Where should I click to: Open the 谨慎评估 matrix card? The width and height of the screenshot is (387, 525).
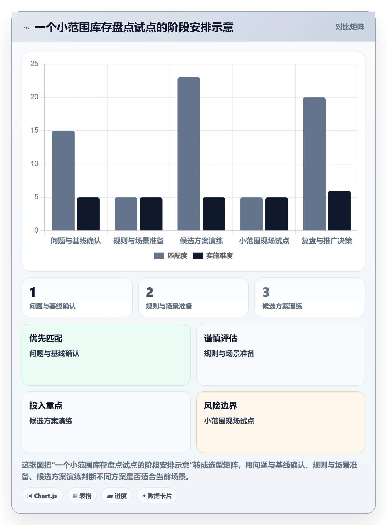(281, 355)
